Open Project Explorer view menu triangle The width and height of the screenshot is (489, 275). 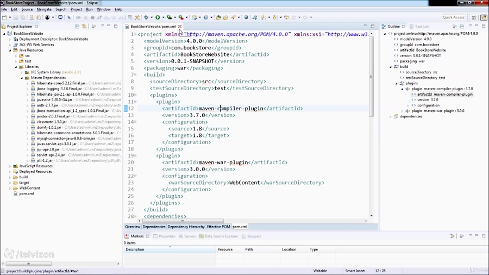[x=102, y=26]
